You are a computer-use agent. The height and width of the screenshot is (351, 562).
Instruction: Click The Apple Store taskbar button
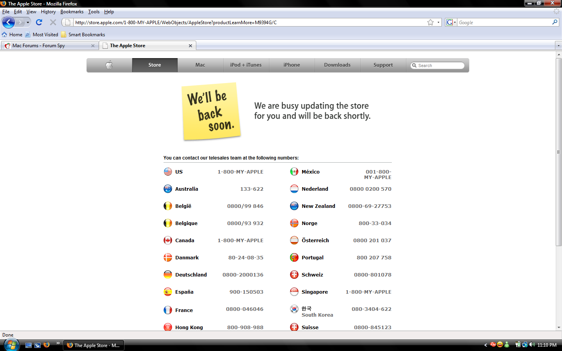click(x=94, y=345)
